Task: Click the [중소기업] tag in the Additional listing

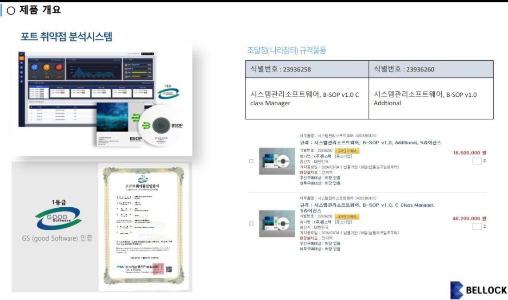Action: pyautogui.click(x=343, y=156)
